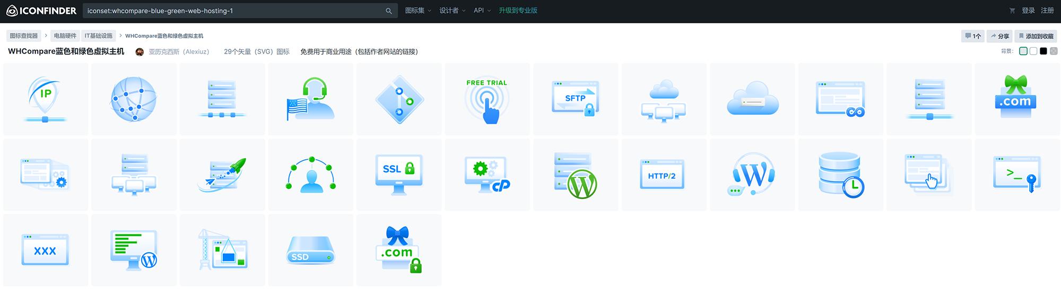Open the stacked windows hand cursor icon
Screen dimensions: 1061x293
(929, 175)
